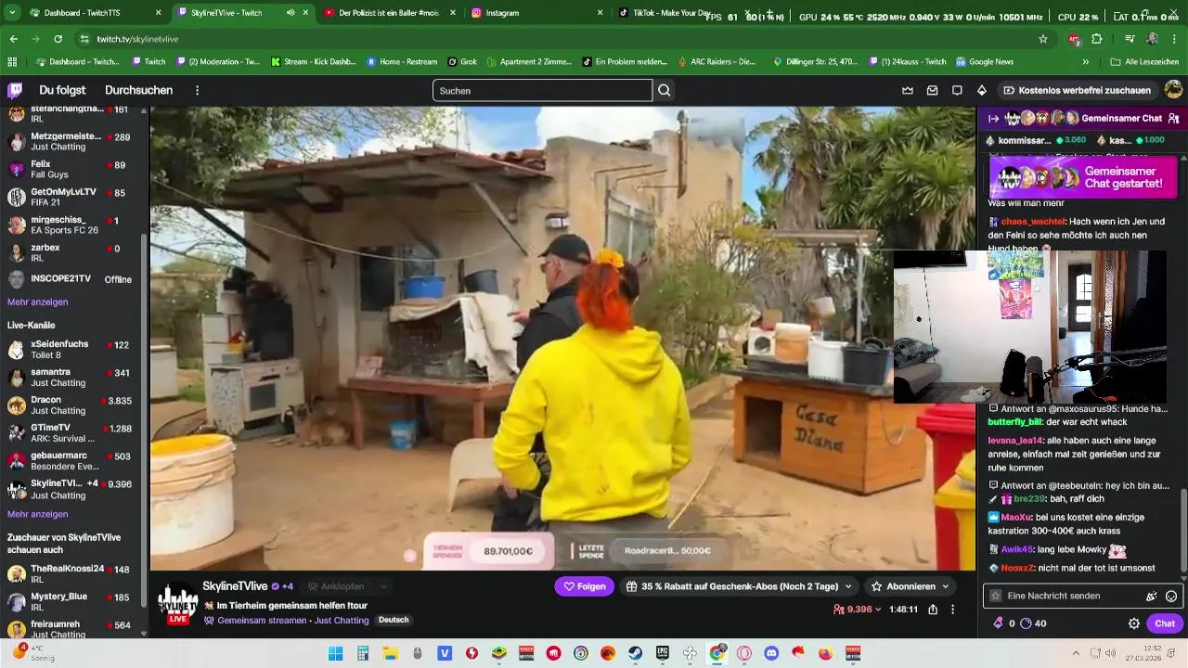Switch to the Instagram tab

[536, 13]
